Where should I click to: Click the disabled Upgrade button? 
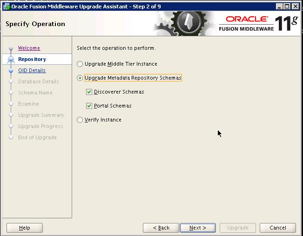238,228
